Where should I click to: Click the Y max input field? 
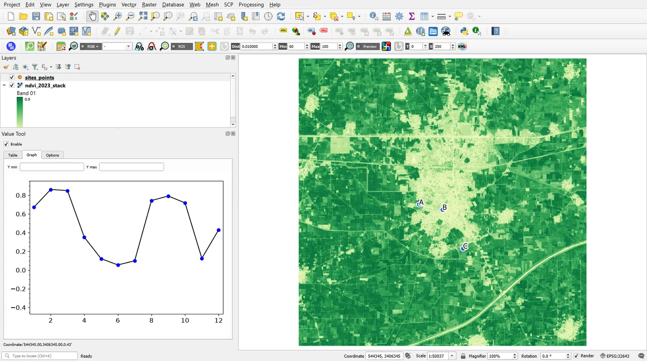pyautogui.click(x=132, y=167)
